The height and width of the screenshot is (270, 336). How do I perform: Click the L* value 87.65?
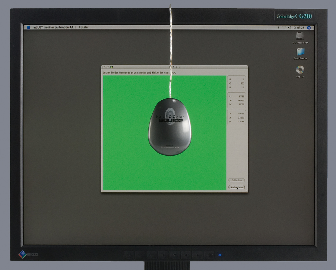pos(242,97)
